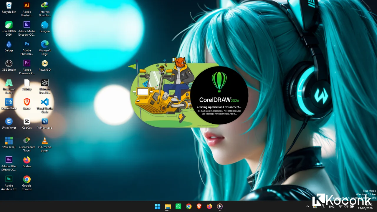The image size is (377, 212).
Task: Select the Google Chrome desktop icon
Action: 27,183
